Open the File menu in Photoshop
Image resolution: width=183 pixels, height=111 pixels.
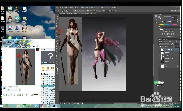61,7
